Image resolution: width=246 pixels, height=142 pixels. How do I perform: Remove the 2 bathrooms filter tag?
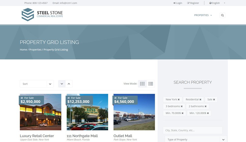coord(206,106)
